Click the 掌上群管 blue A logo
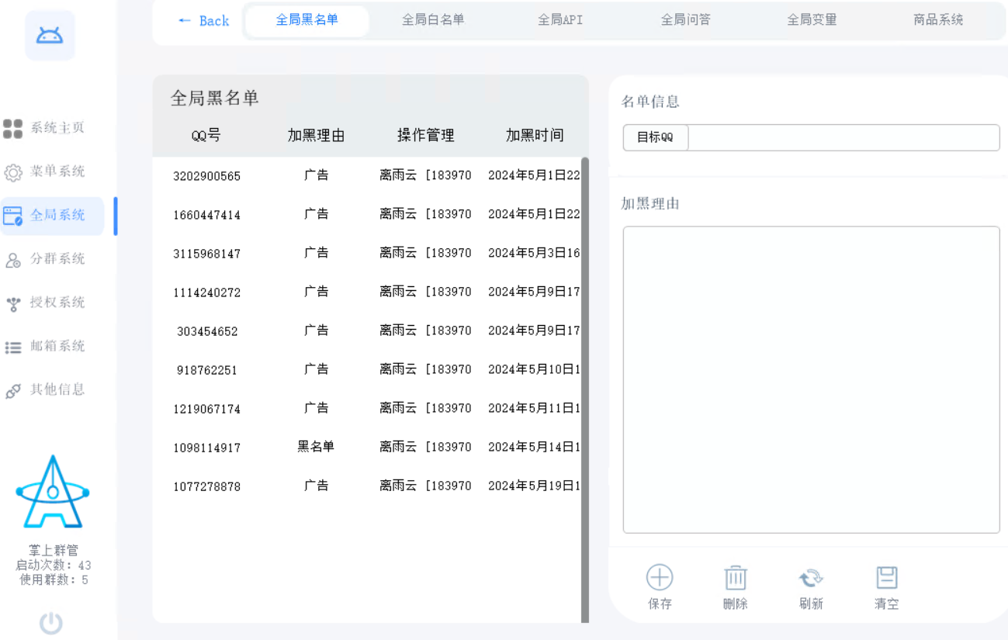This screenshot has height=640, width=1008. (53, 492)
